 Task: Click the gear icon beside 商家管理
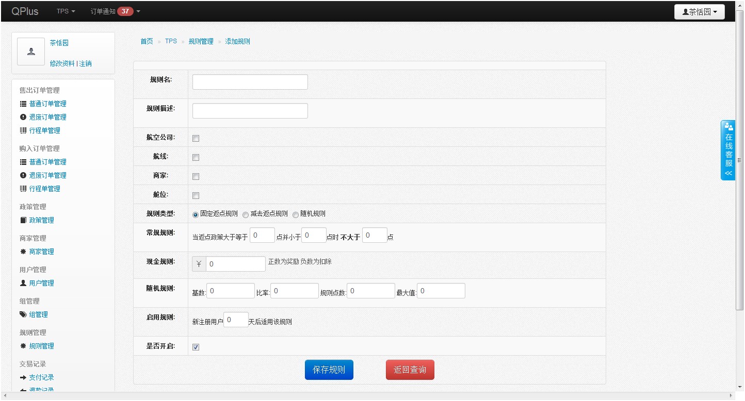coord(23,252)
